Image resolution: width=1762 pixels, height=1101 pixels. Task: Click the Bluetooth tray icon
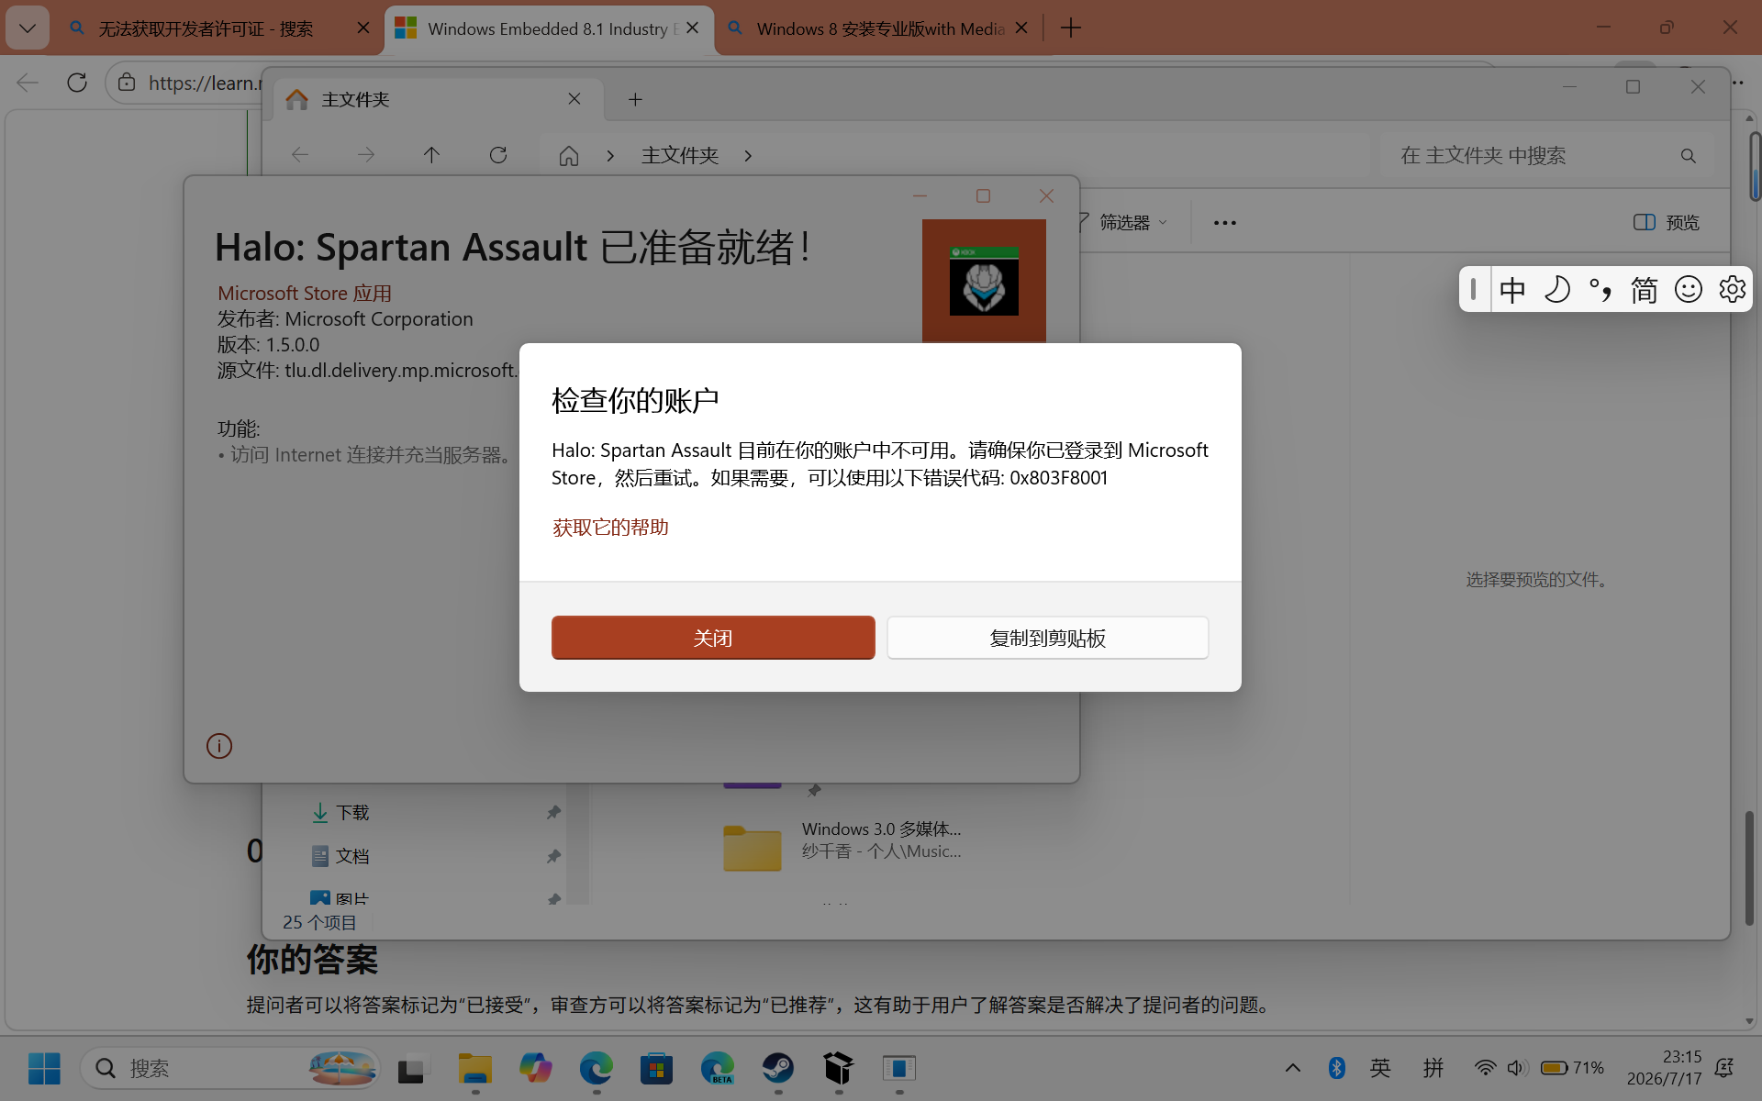[1337, 1068]
